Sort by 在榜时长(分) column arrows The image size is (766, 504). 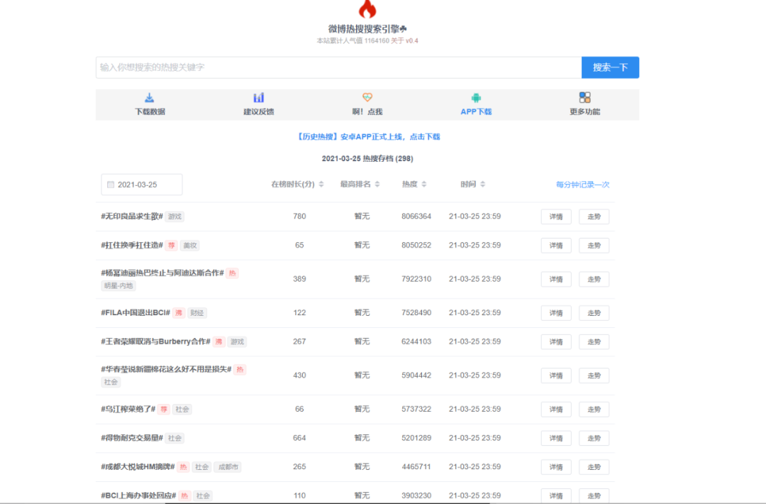click(321, 185)
